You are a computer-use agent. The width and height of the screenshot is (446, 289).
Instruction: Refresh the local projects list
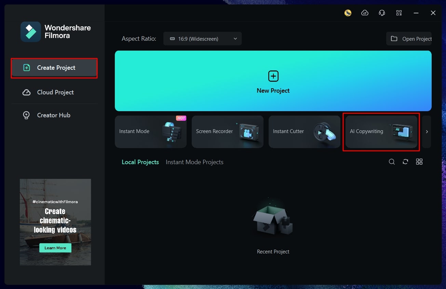405,162
